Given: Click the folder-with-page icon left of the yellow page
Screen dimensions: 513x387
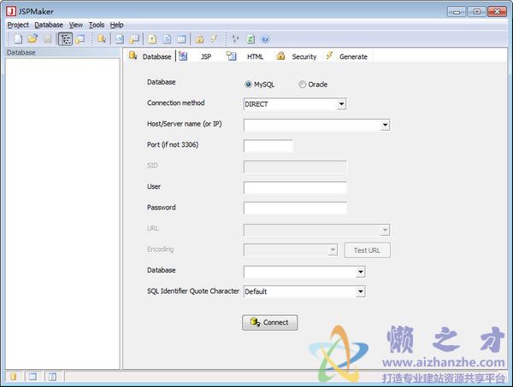Looking at the screenshot, I should [134, 39].
